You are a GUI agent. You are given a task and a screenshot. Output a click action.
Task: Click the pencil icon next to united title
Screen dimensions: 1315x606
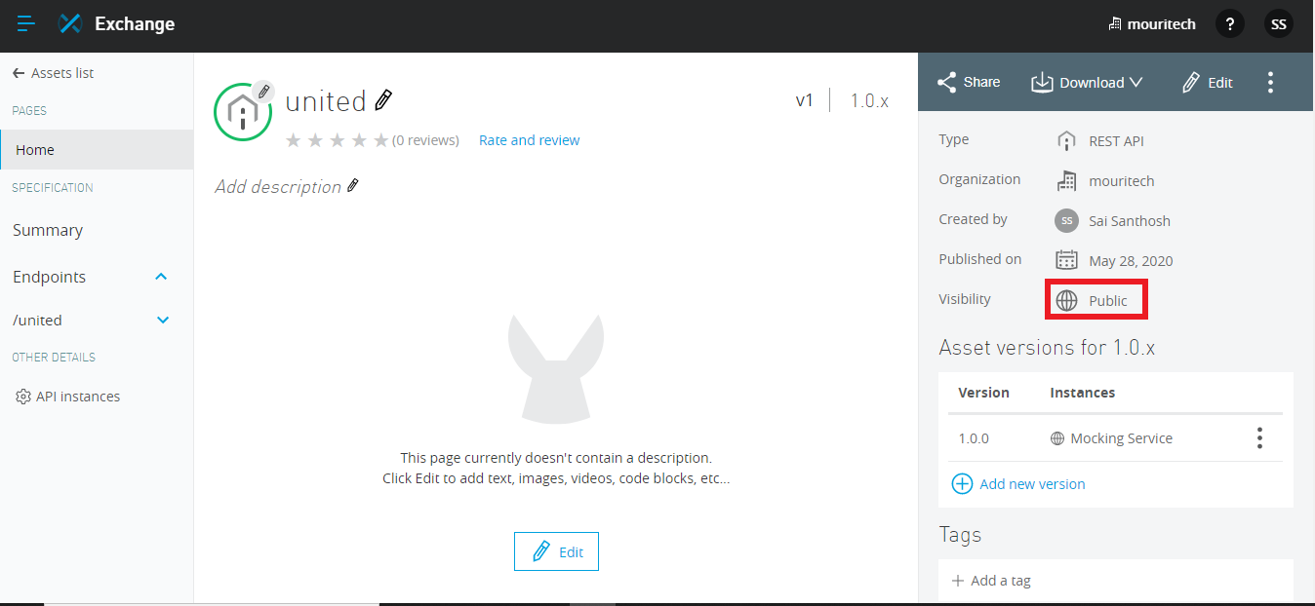tap(383, 100)
